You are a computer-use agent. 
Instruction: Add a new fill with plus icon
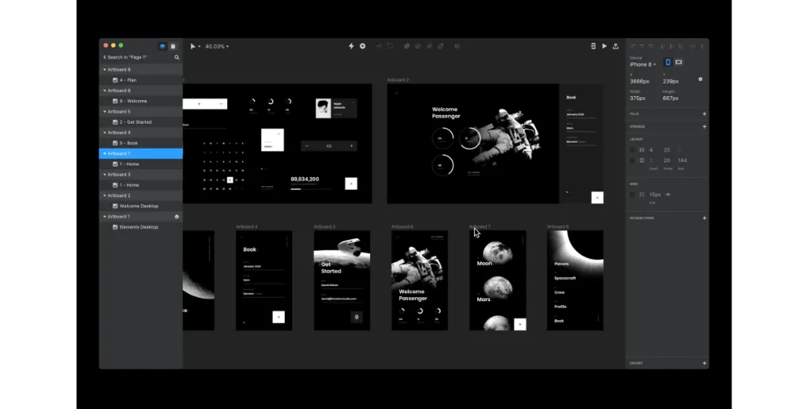[705, 114]
